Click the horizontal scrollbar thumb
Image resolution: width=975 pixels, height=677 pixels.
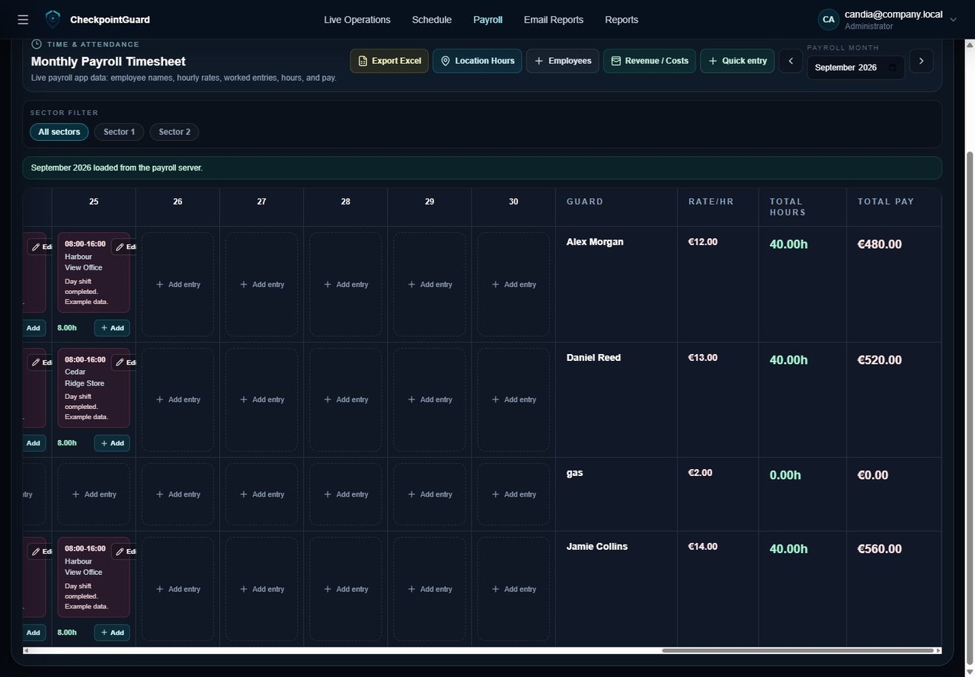[798, 650]
